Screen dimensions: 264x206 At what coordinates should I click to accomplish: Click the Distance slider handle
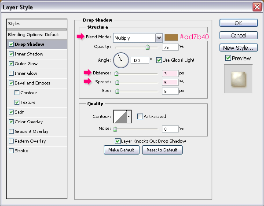pyautogui.click(x=116, y=74)
